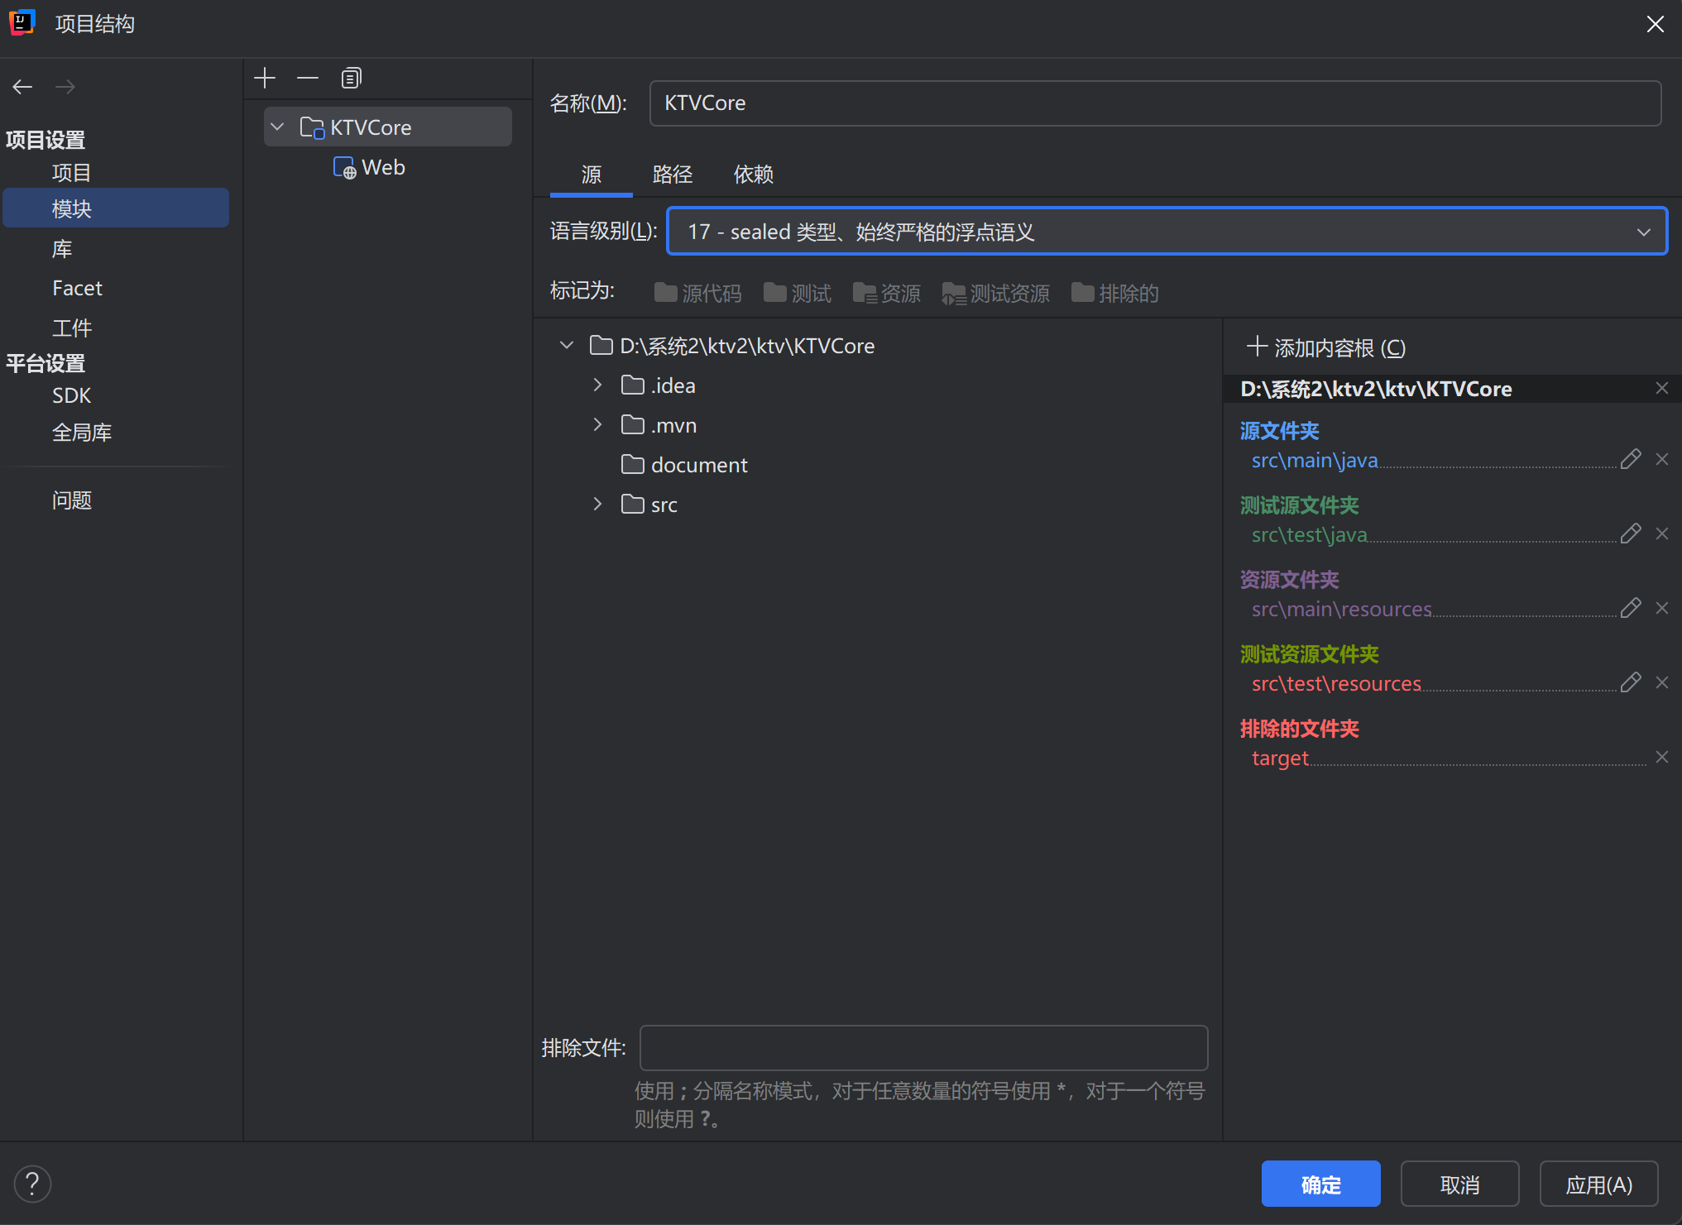Collapse the KTVCore module node
The image size is (1682, 1225).
pos(278,127)
